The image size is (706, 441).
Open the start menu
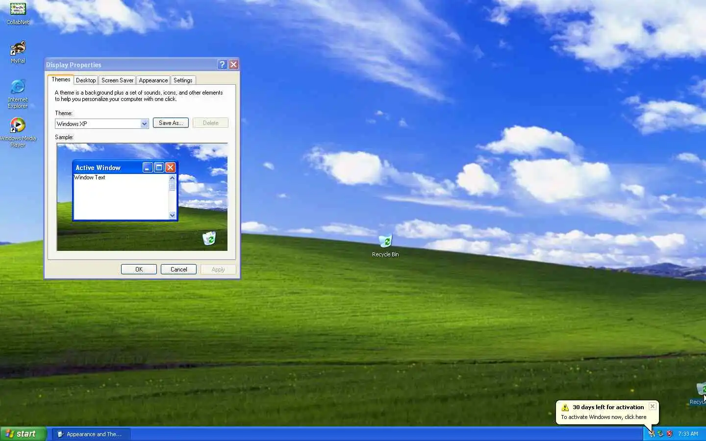tap(23, 434)
